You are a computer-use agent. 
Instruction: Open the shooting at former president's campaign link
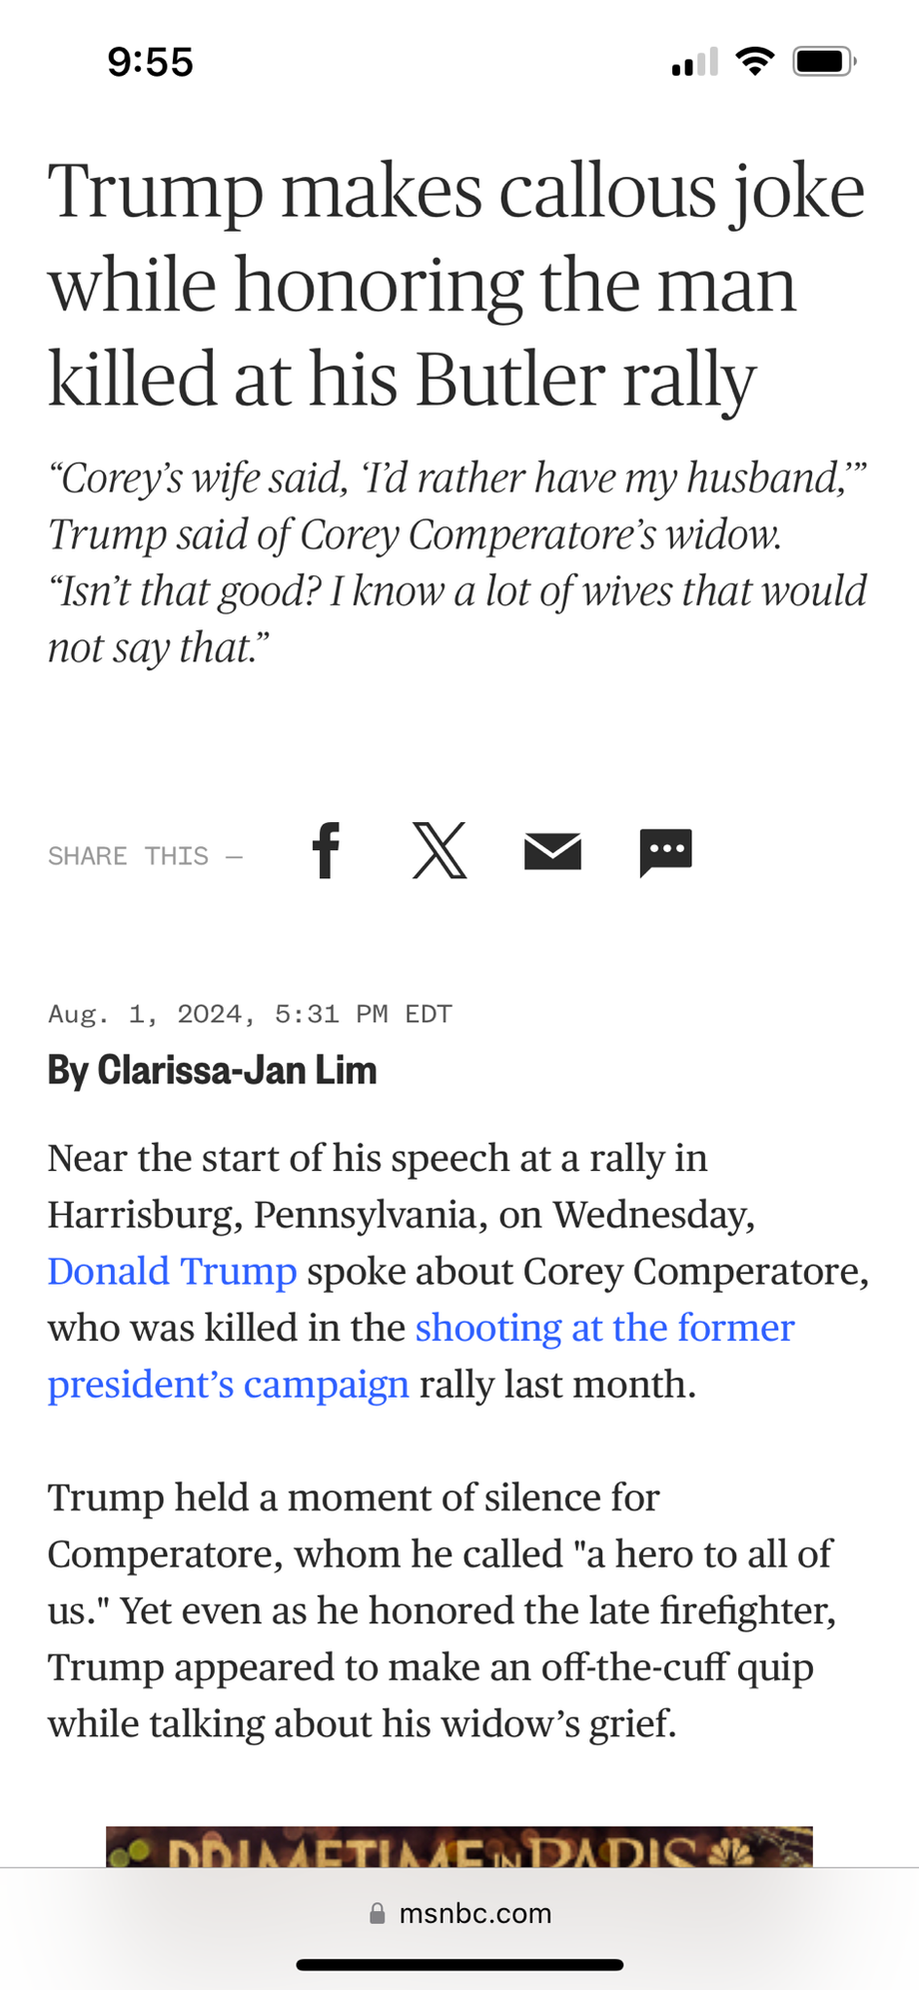(604, 1329)
